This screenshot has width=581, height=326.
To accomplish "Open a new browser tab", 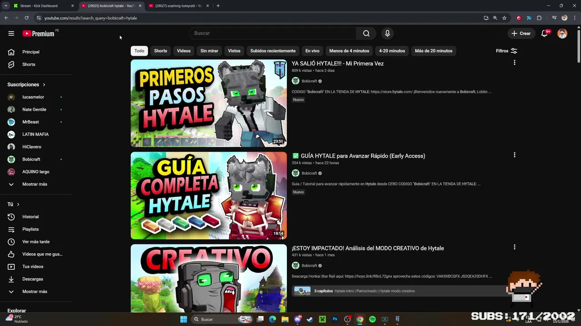I will point(218,6).
